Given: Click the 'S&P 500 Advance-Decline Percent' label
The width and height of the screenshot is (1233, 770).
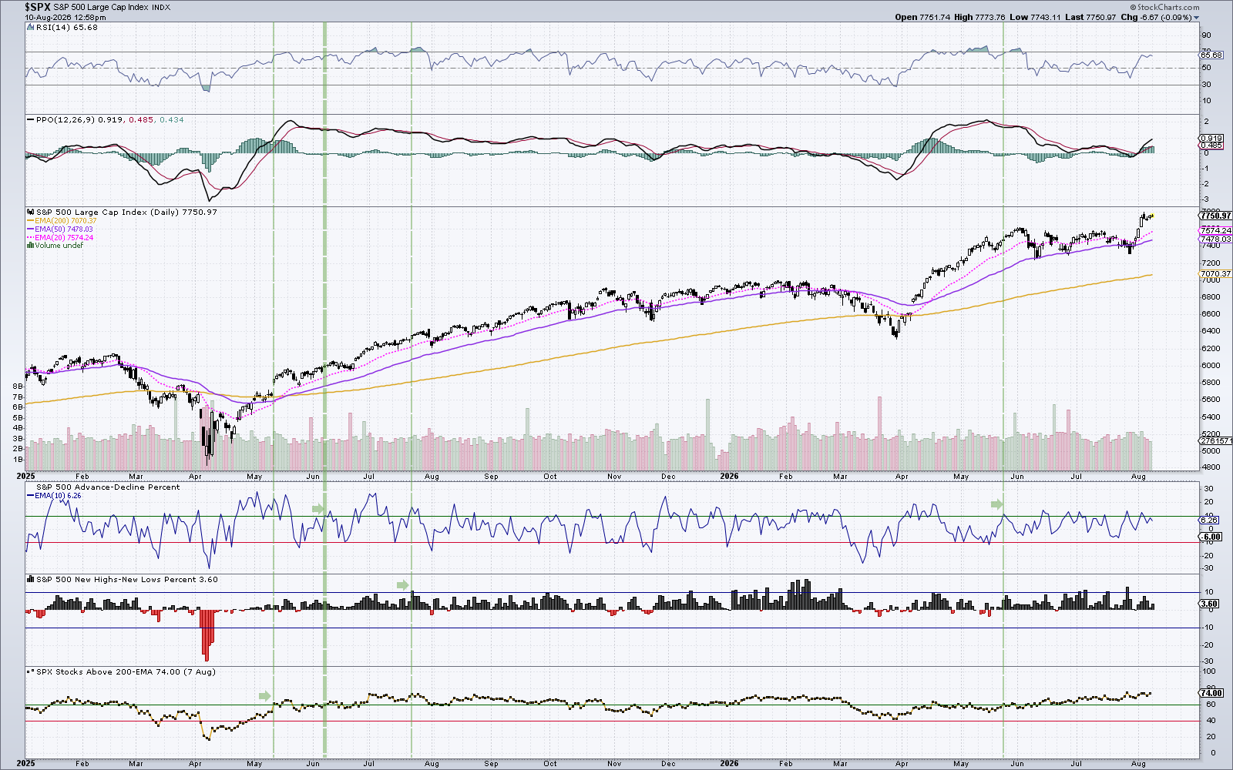Looking at the screenshot, I should pos(108,487).
